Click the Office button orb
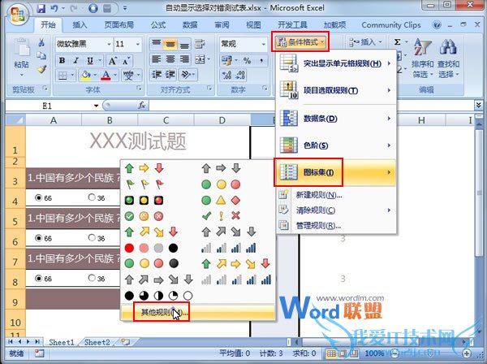This screenshot has height=364, width=487. [x=18, y=15]
